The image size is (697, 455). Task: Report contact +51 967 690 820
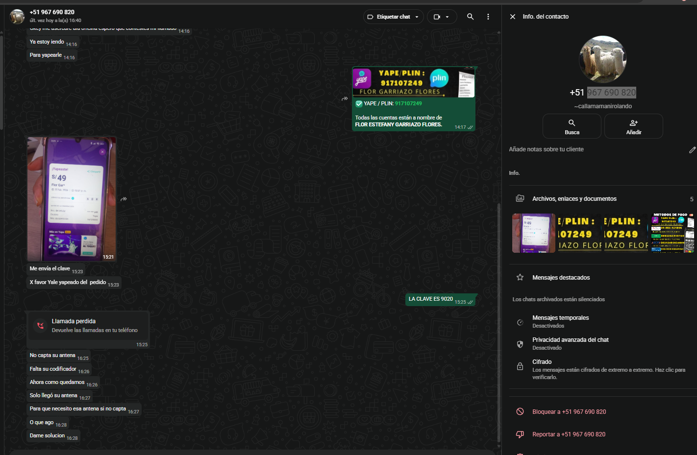[569, 434]
